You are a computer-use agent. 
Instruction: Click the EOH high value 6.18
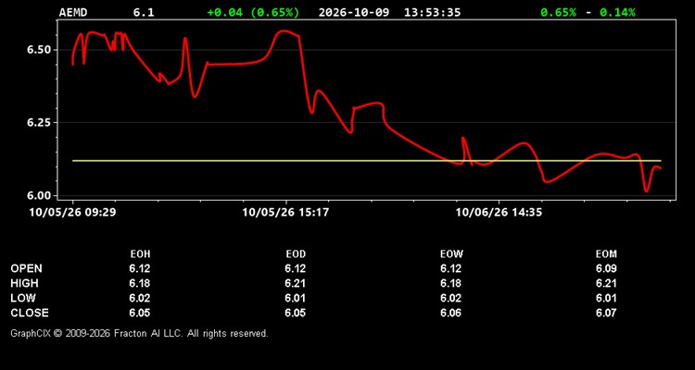(x=140, y=283)
